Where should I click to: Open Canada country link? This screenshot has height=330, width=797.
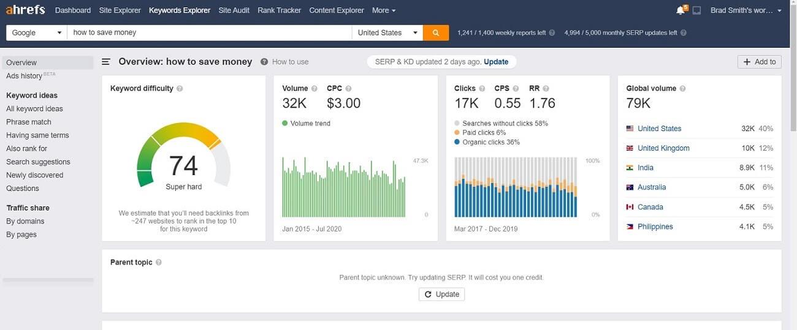[x=650, y=207]
